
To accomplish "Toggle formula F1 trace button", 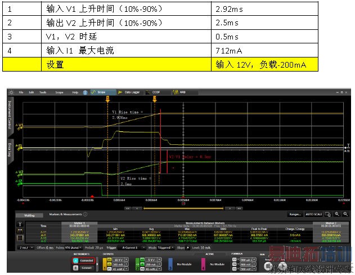I will [x=235, y=260].
